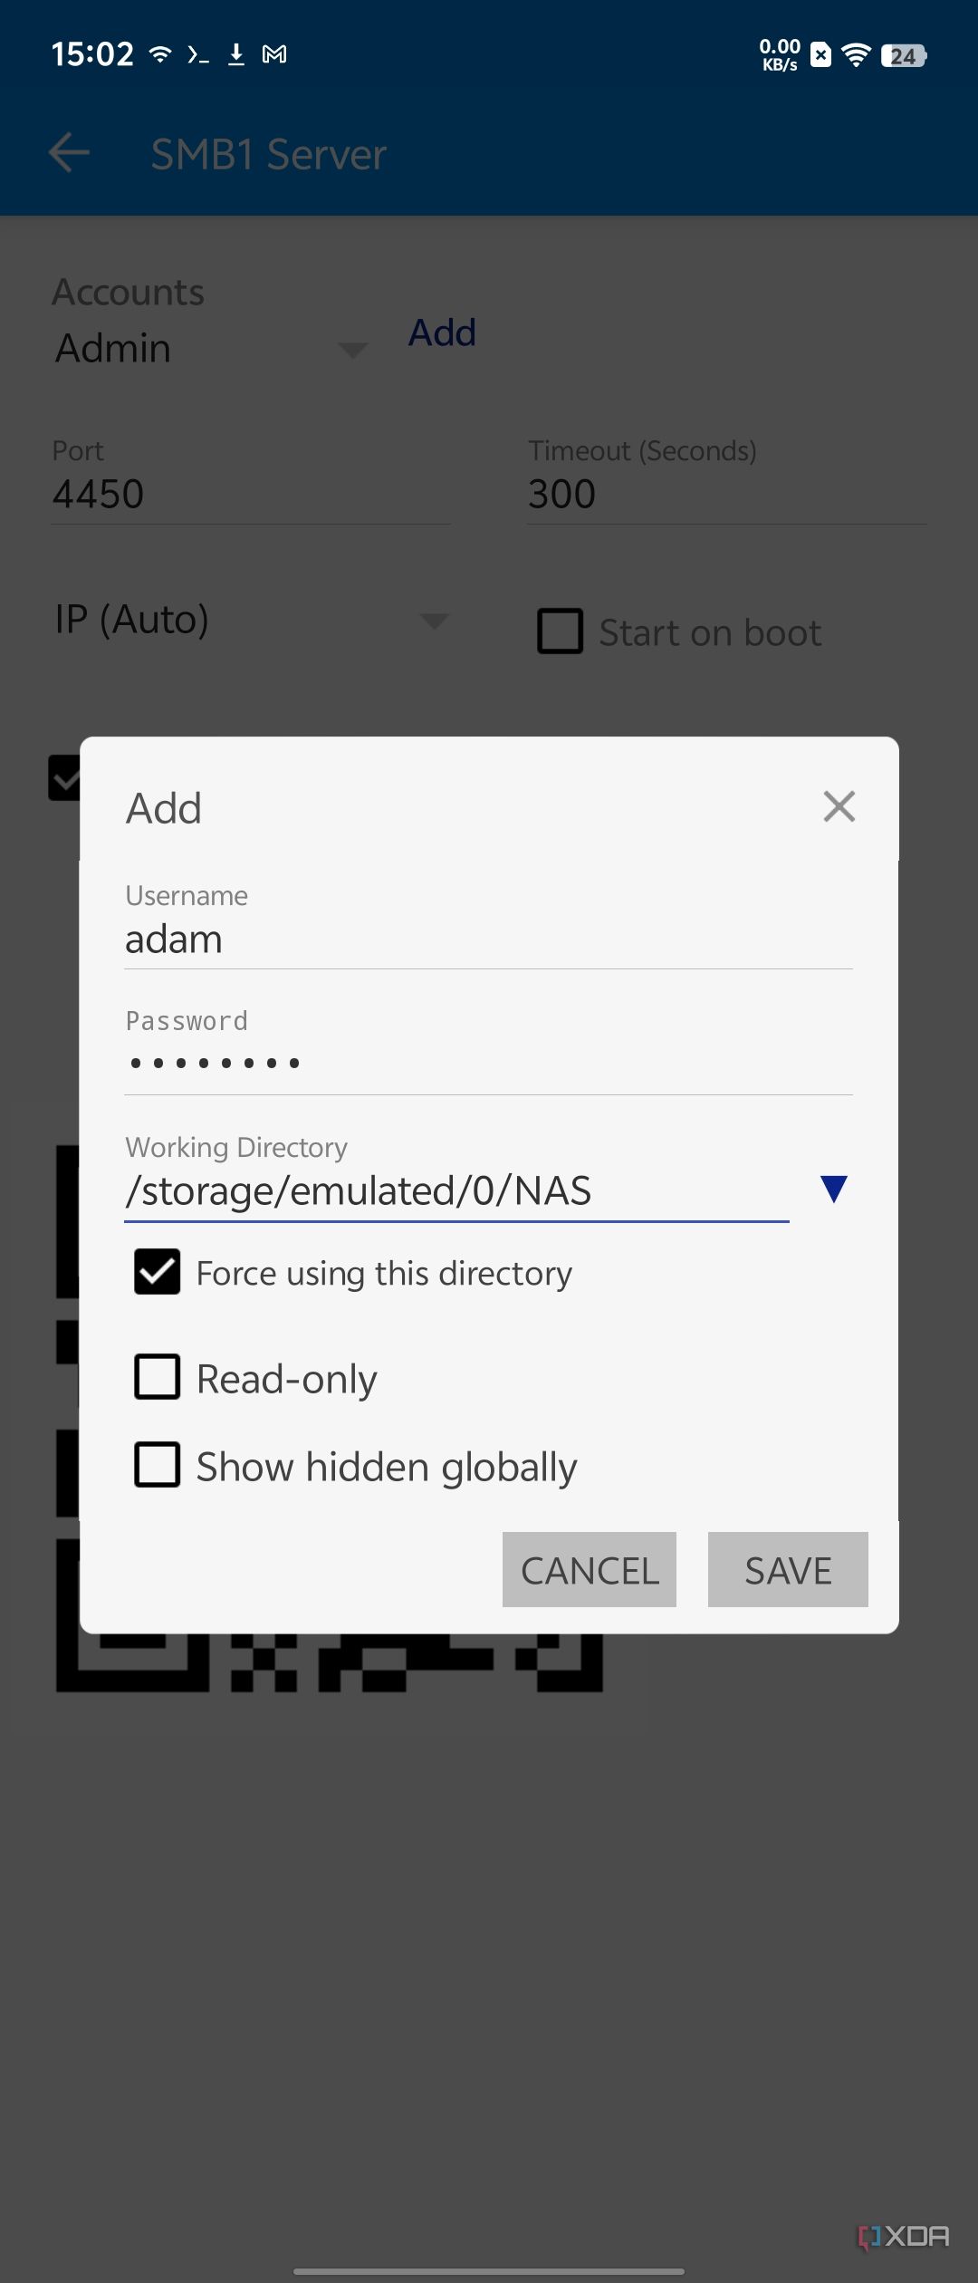
Task: Tap the terminal icon in status bar
Action: point(198,54)
